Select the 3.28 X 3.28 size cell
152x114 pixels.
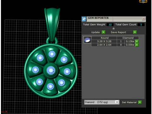[x=104, y=41]
